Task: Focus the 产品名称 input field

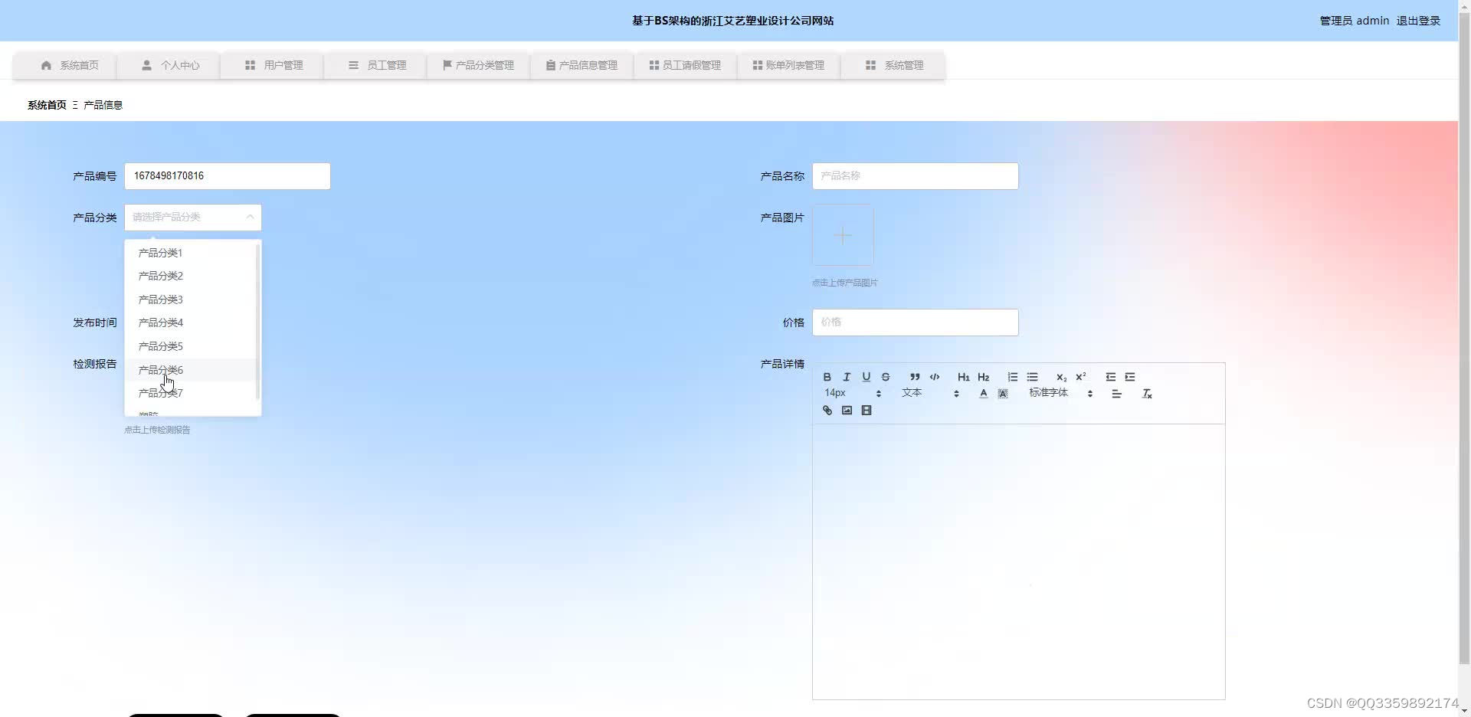Action: click(x=916, y=176)
